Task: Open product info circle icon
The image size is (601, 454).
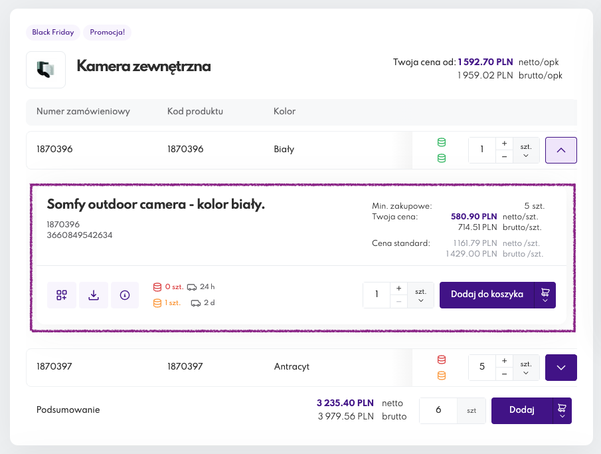Action: [125, 295]
